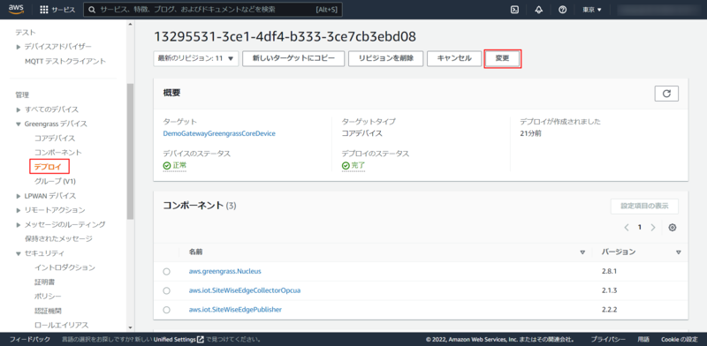Click デプロイのステータス 完了 status

tap(353, 166)
